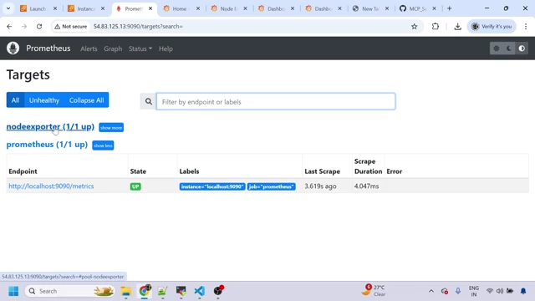
Task: Select the All targets filter
Action: (x=15, y=100)
